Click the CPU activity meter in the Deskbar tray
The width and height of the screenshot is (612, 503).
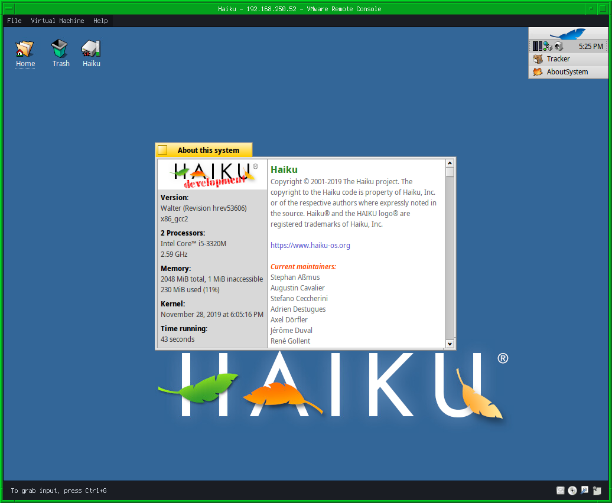click(538, 45)
